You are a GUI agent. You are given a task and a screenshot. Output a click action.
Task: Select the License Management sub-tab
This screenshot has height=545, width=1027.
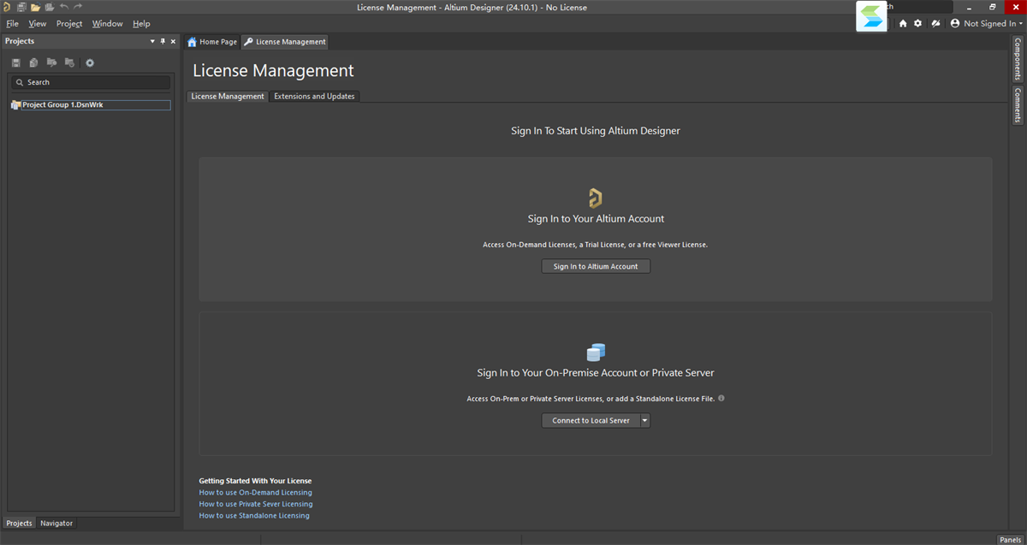click(228, 97)
